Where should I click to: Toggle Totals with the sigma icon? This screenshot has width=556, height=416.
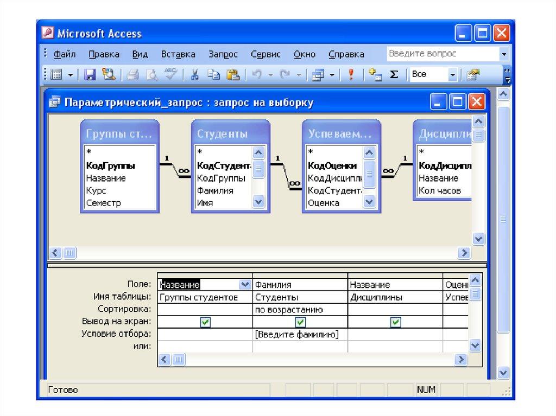[394, 75]
